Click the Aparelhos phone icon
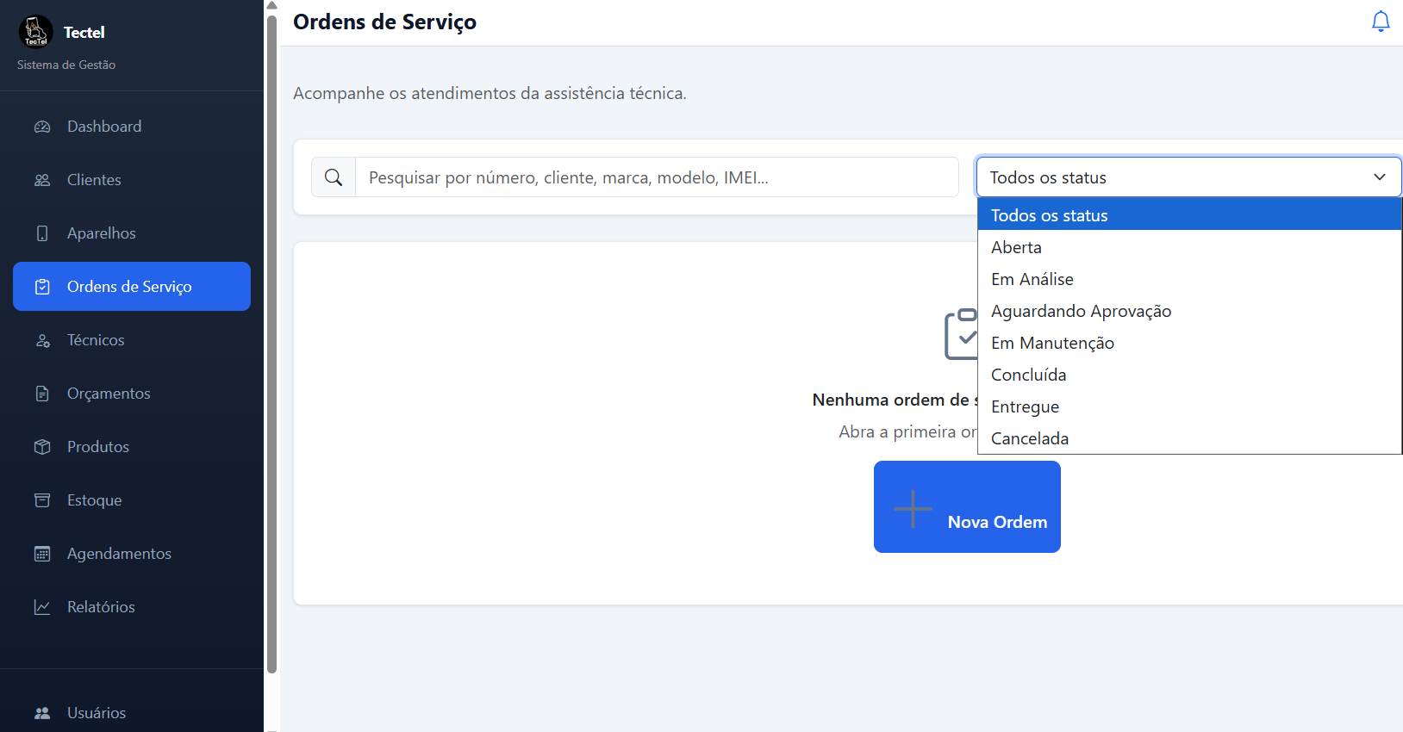This screenshot has width=1403, height=732. click(42, 233)
